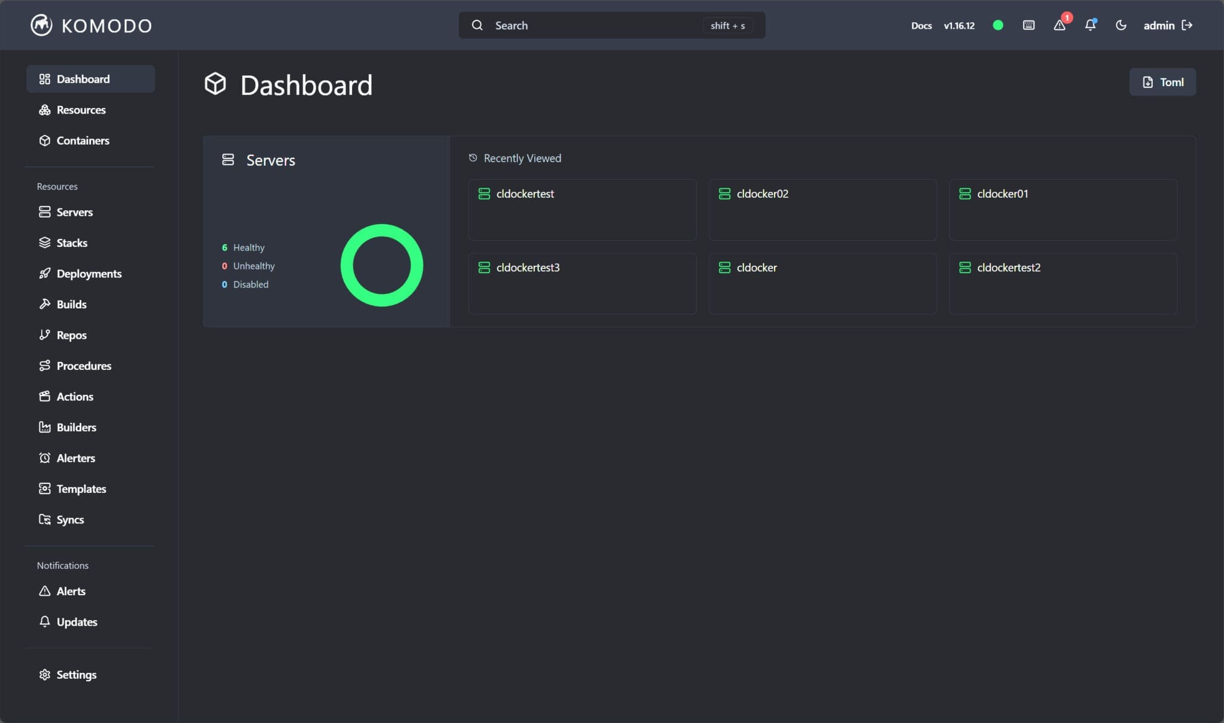This screenshot has width=1224, height=723.
Task: Click the server status dot near the version
Action: tap(997, 25)
